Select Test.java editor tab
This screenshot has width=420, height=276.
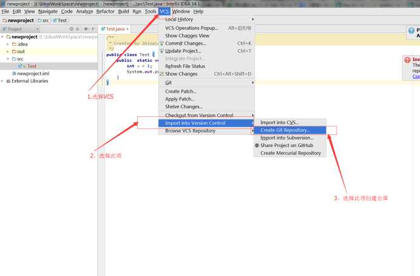(x=115, y=29)
